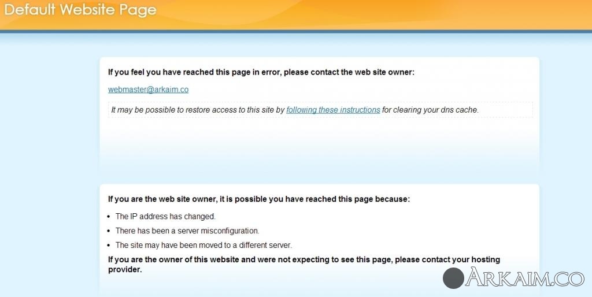Select "There has been a server misconfiguration" item
592x297 pixels.
[x=187, y=231]
